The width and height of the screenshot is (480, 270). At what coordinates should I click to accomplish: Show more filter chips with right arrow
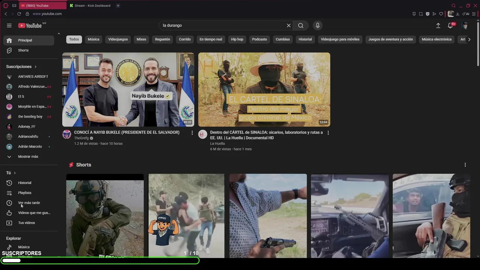click(x=469, y=39)
